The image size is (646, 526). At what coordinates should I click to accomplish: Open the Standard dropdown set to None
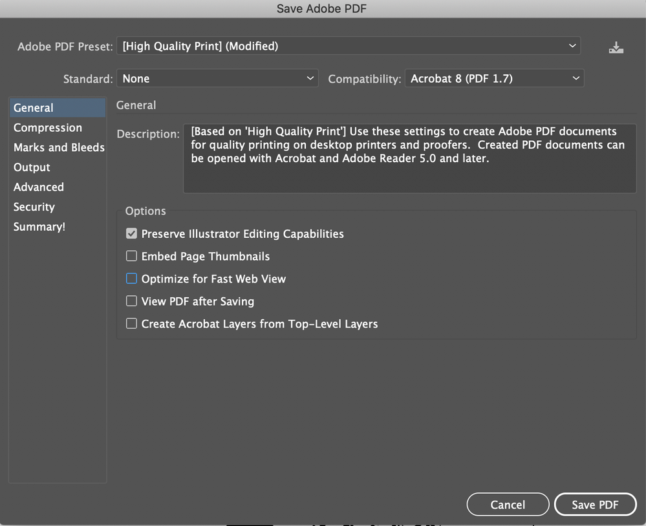(217, 78)
